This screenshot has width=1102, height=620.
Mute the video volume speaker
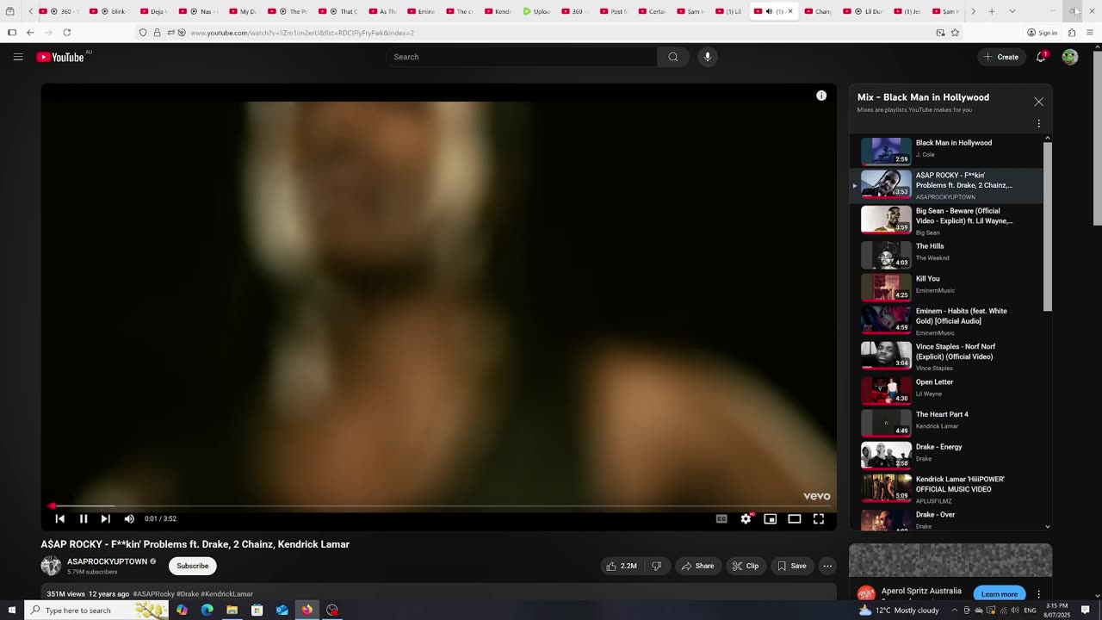(x=129, y=518)
